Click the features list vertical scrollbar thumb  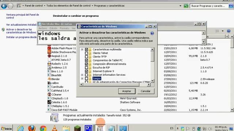[152, 56]
